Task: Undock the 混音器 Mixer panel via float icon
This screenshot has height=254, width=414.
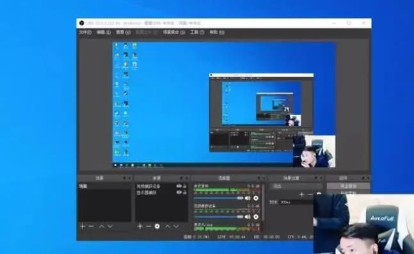Action: tap(259, 179)
